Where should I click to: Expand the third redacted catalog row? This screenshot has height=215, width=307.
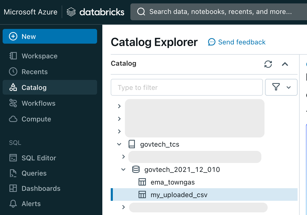(x=119, y=131)
